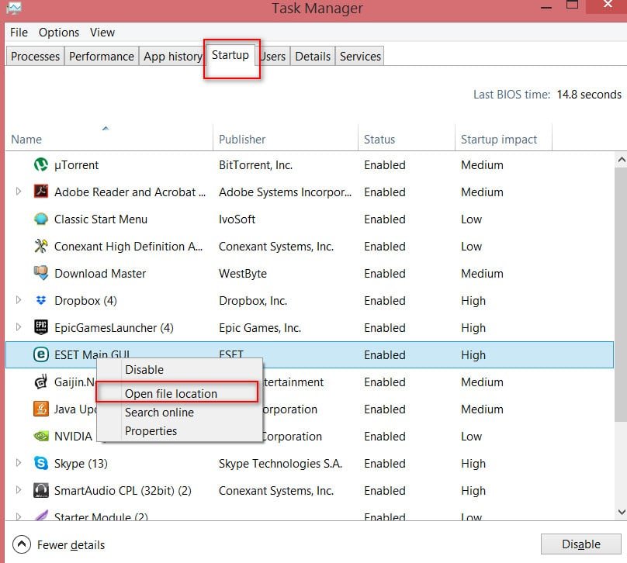This screenshot has width=627, height=563.
Task: Open the View menu
Action: click(x=102, y=33)
